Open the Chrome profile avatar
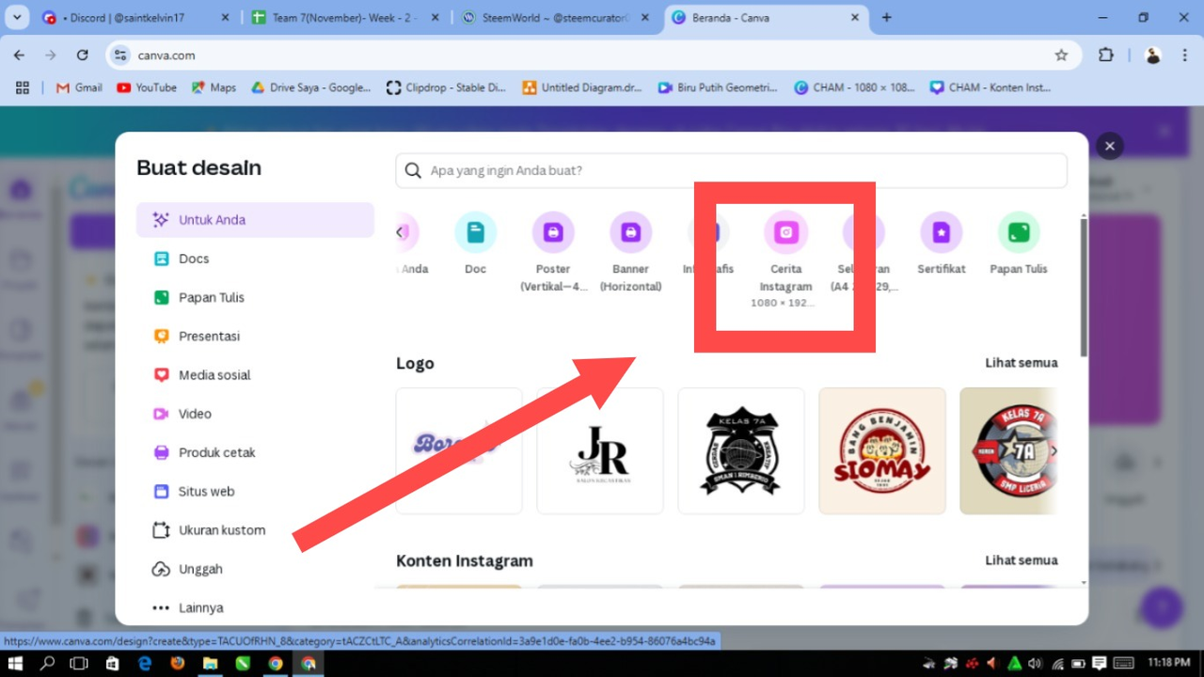 click(x=1153, y=55)
